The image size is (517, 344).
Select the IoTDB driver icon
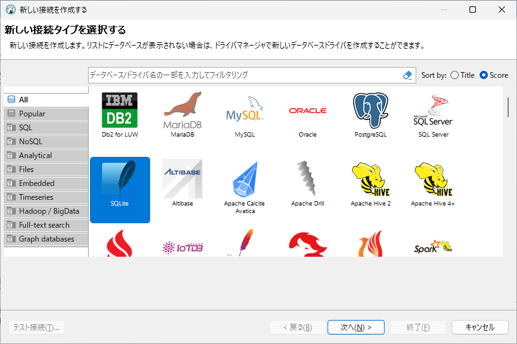point(182,247)
